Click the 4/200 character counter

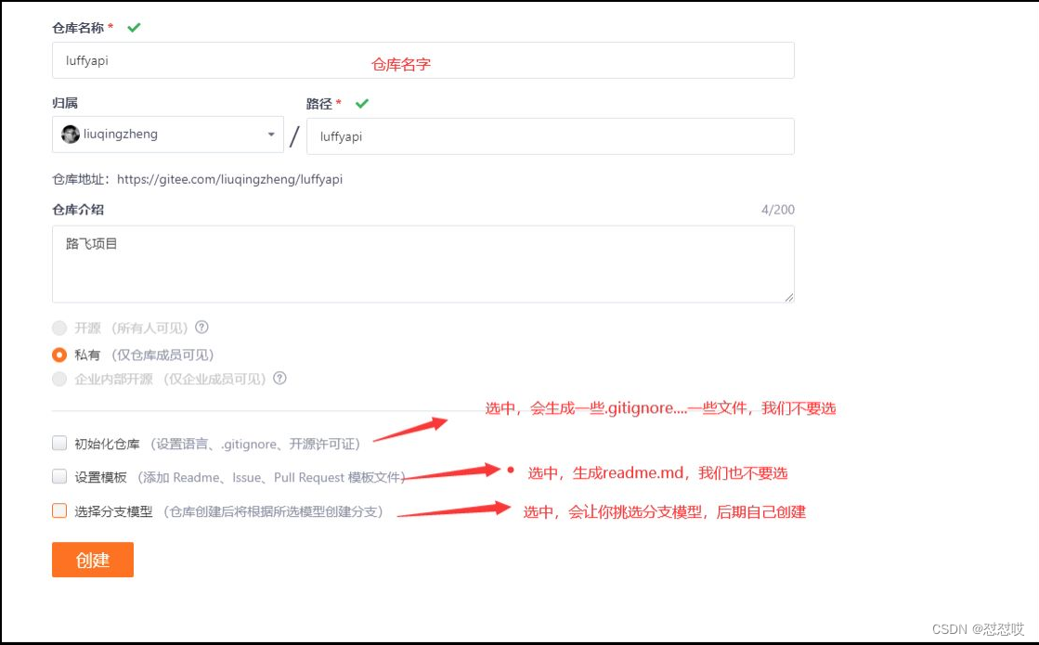coord(778,210)
